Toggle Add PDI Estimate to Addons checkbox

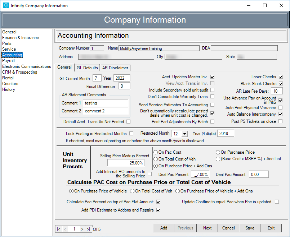point(158,210)
